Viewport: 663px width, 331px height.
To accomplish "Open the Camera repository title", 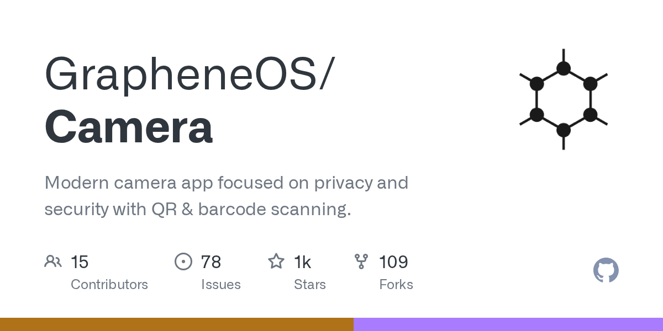I will pos(128,126).
